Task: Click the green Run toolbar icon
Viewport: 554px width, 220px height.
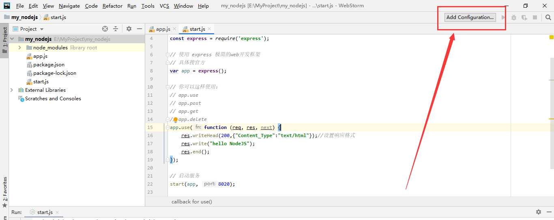Action: click(x=504, y=17)
